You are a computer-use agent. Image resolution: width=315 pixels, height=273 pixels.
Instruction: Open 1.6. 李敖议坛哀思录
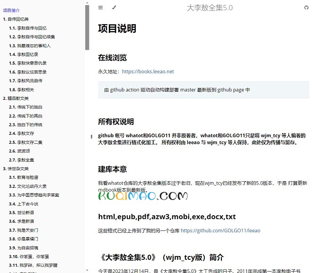point(28,72)
